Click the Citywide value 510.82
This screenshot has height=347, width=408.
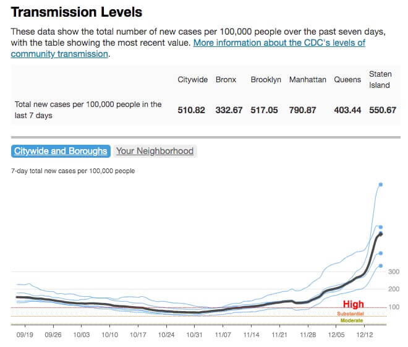click(192, 110)
